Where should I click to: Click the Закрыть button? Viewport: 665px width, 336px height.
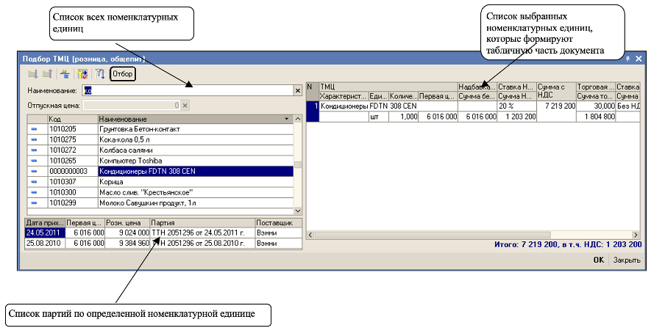tap(627, 260)
